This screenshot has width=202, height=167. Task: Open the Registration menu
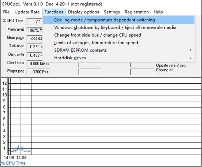pos(137,12)
